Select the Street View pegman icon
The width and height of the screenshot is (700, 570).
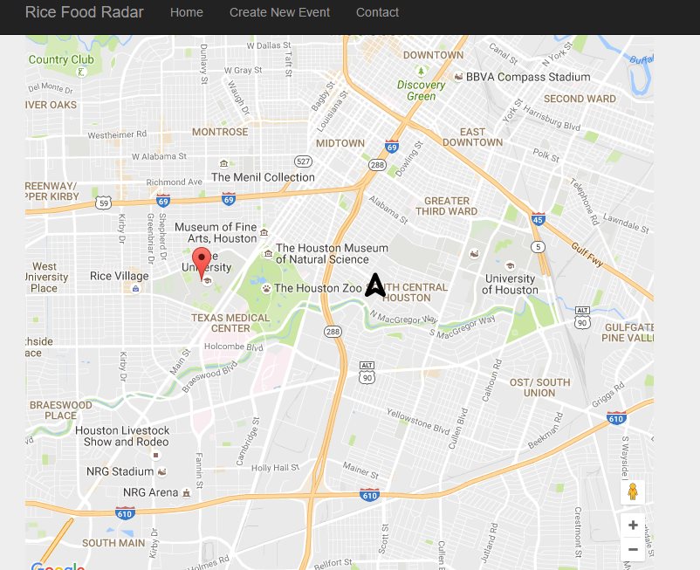(633, 491)
